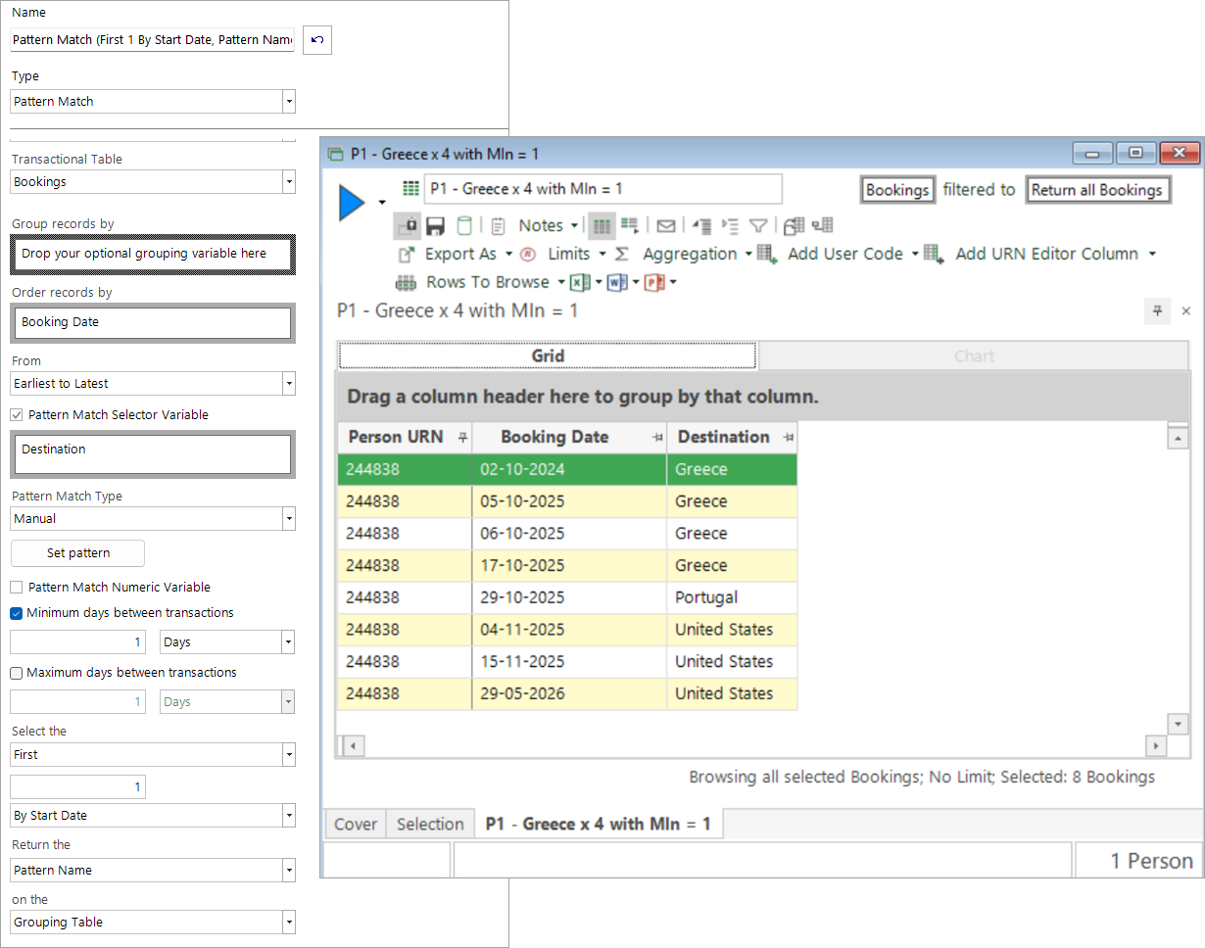Screen dimensions: 1205x948
Task: Click the envelope email icon
Action: [x=666, y=226]
